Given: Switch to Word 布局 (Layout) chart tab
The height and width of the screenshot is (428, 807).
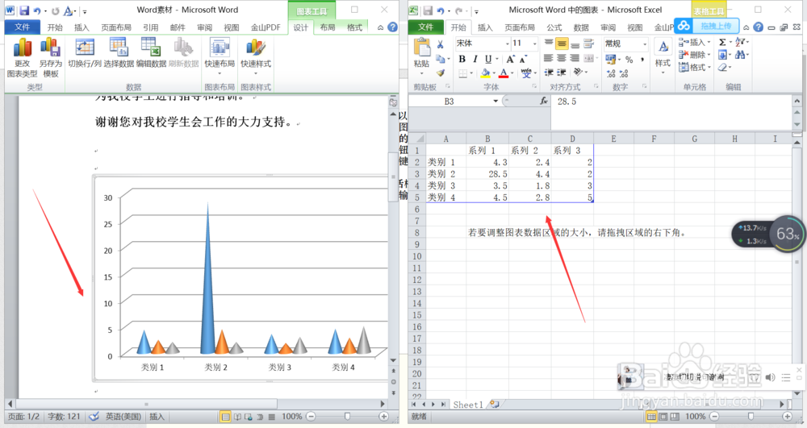Looking at the screenshot, I should click(328, 27).
